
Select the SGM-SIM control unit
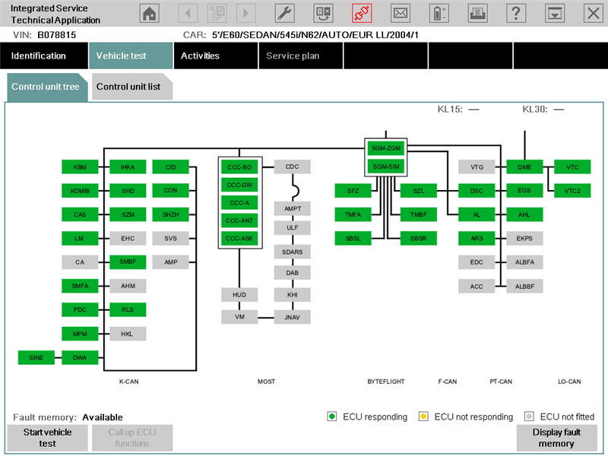click(386, 166)
